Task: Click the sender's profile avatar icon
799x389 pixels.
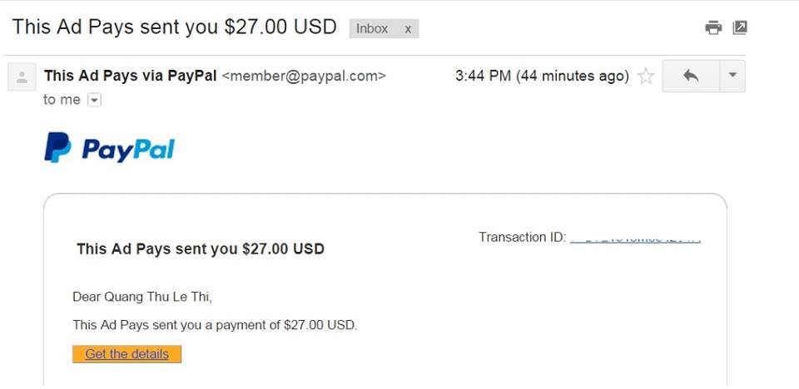Action: pyautogui.click(x=22, y=76)
